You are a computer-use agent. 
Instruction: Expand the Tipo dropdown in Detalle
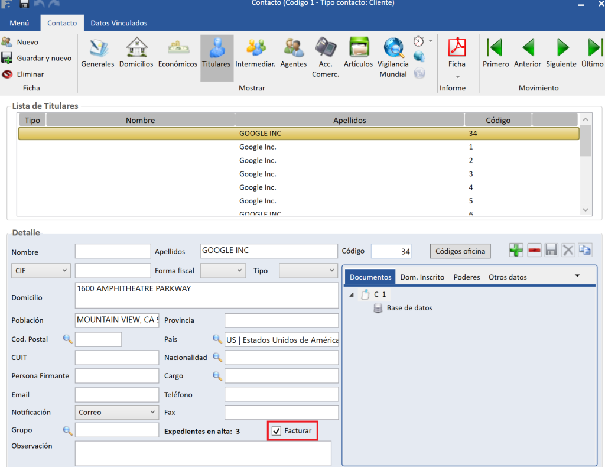point(308,271)
